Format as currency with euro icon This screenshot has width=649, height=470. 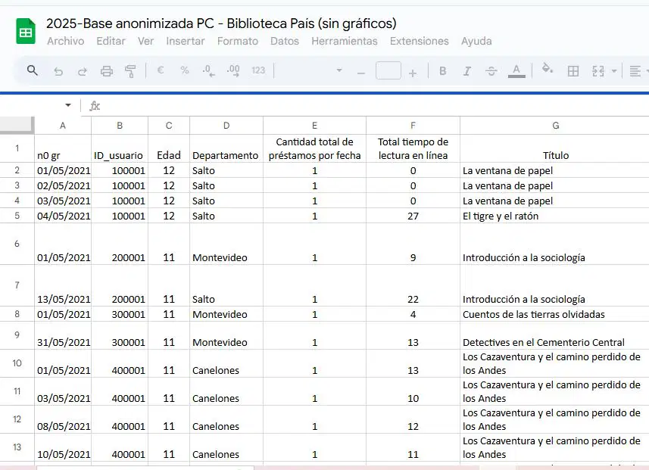[x=161, y=70]
